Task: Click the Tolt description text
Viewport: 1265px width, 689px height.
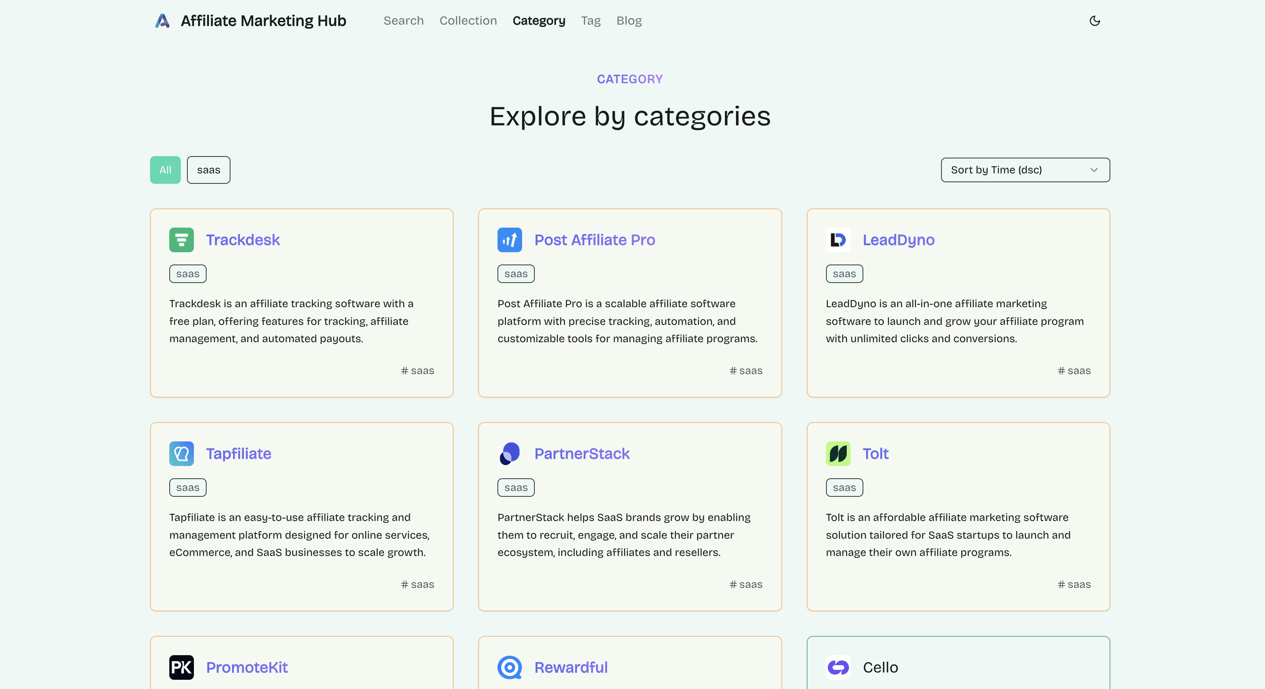Action: point(948,535)
